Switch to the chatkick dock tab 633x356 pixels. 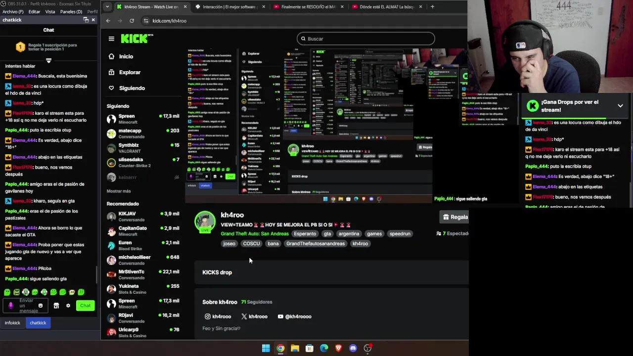click(38, 323)
